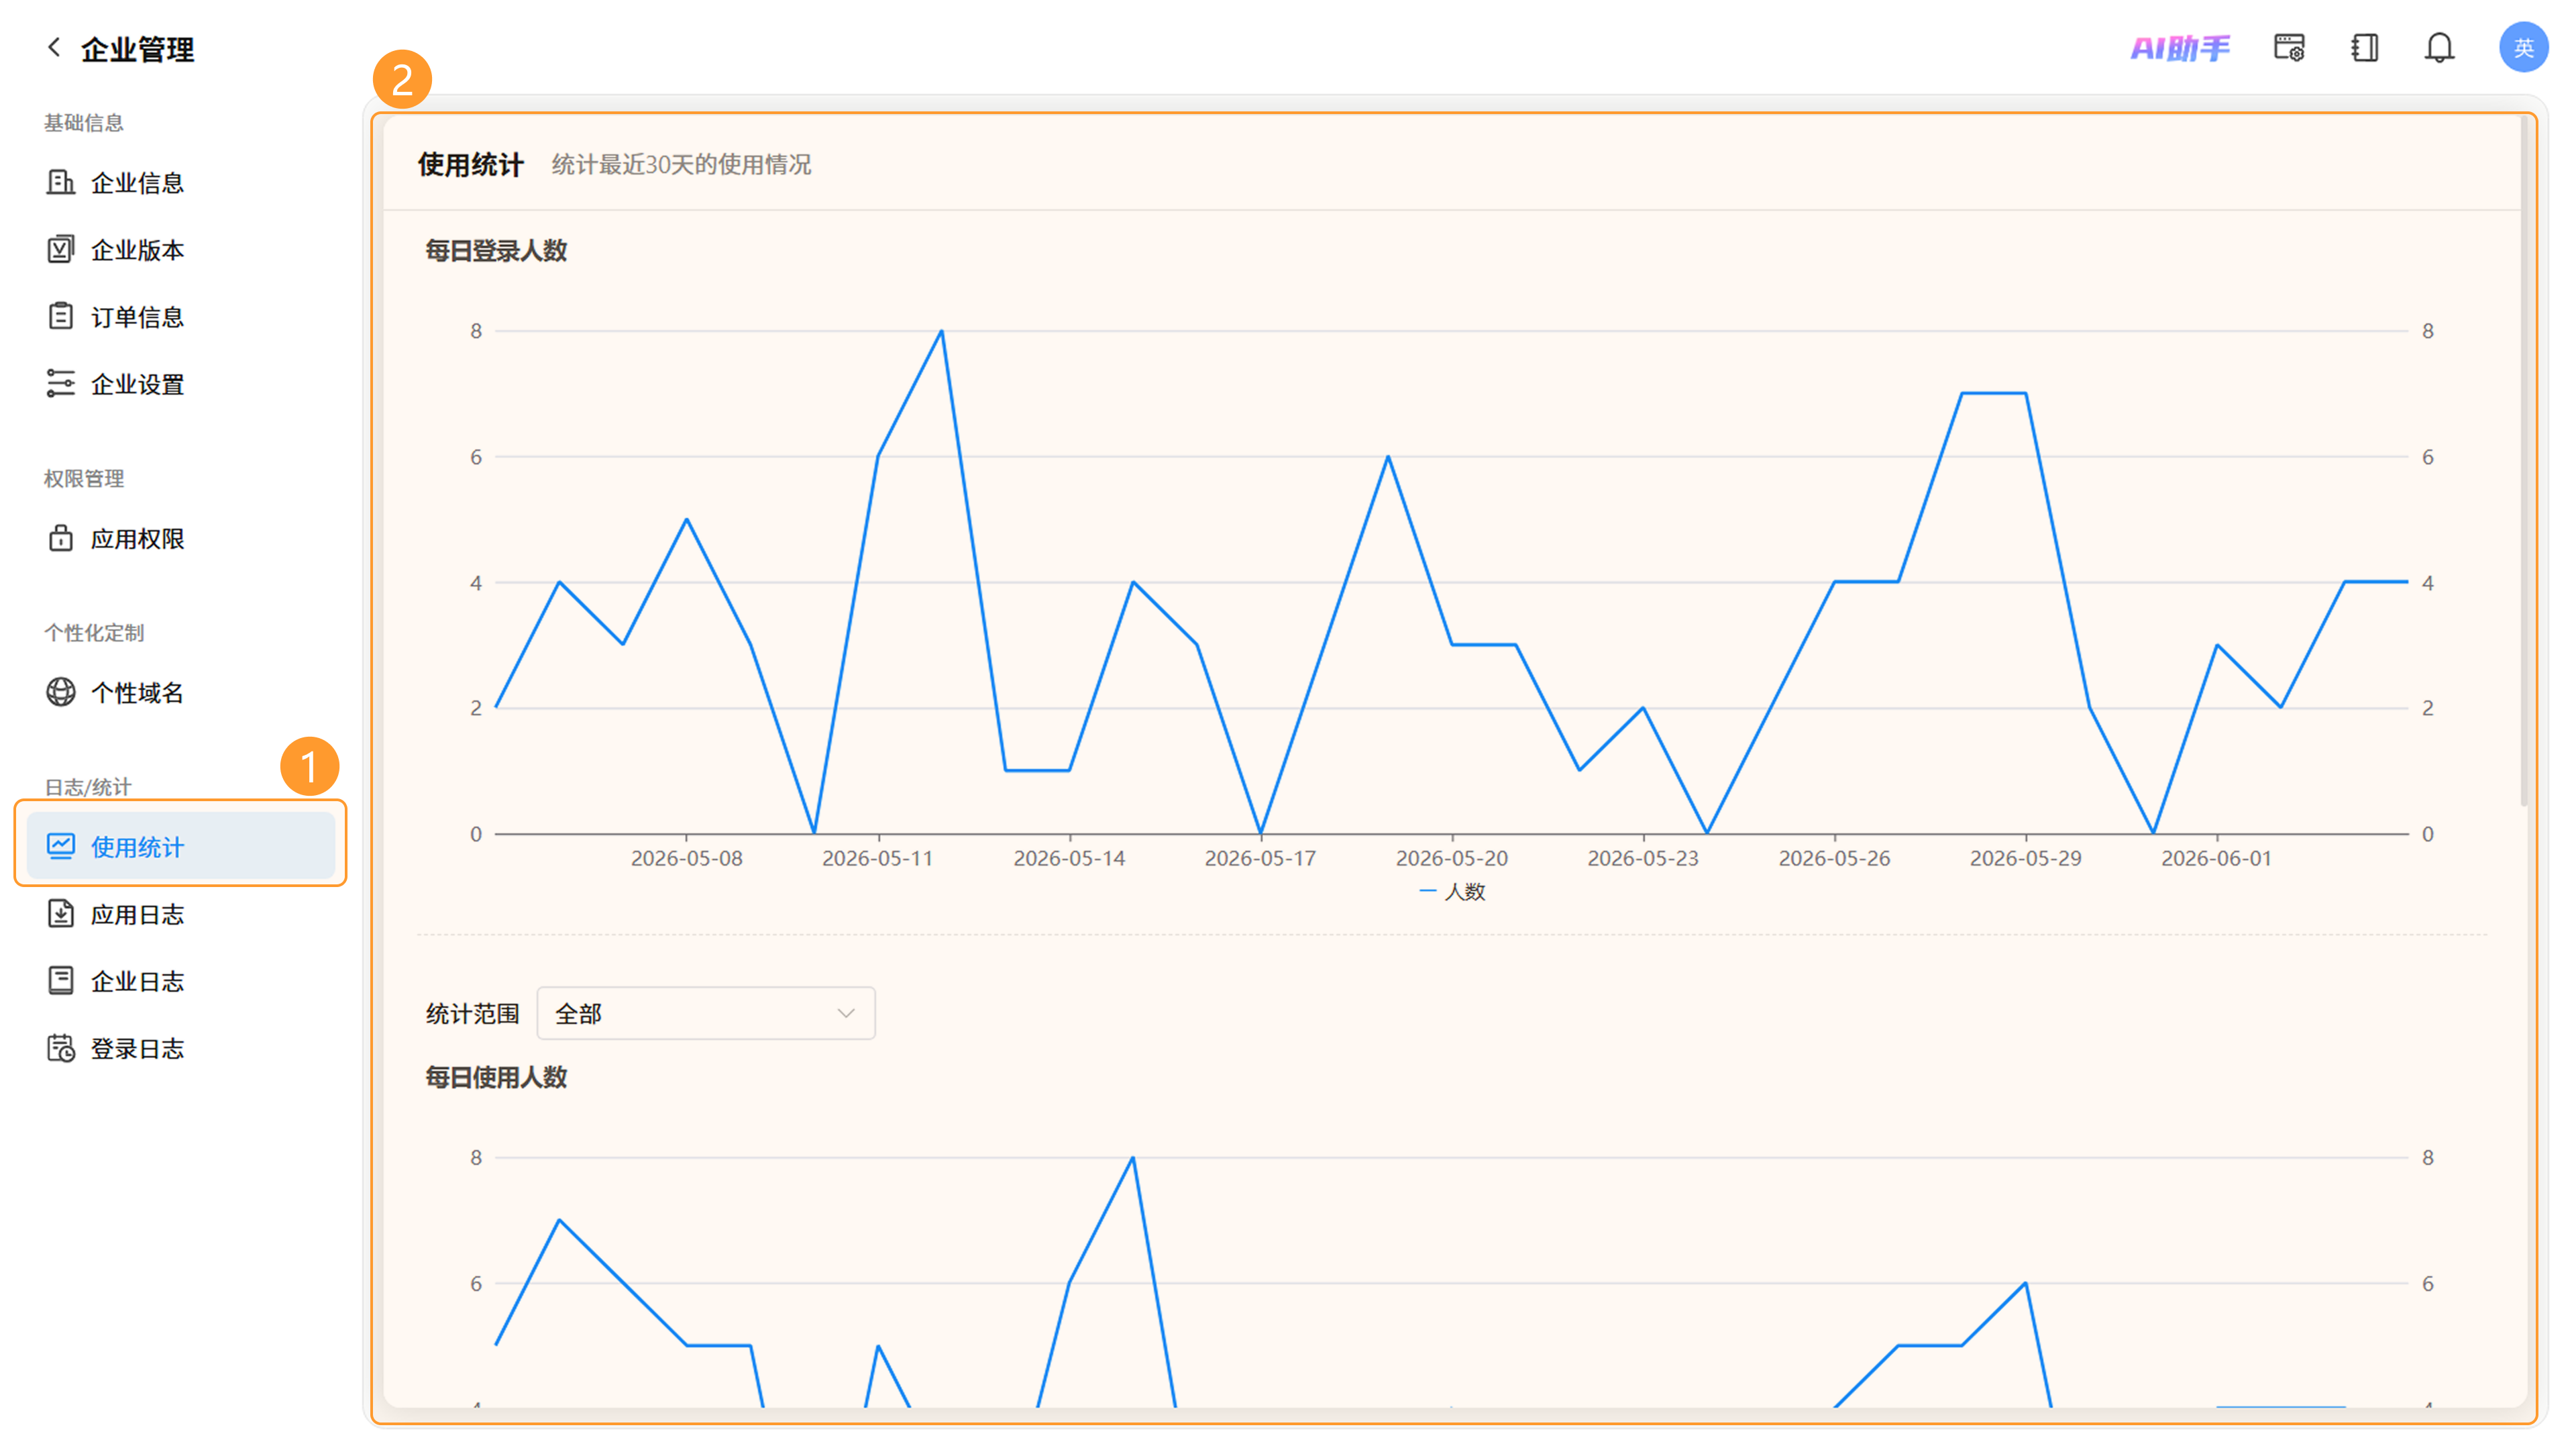Click the 2026-05-29 axis label
Screen dimensions: 2576x1448
(2025, 858)
